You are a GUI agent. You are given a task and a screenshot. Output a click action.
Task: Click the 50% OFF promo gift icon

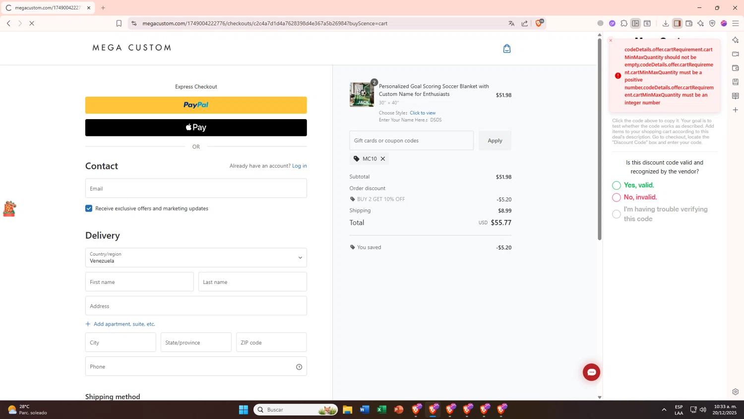click(x=9, y=209)
